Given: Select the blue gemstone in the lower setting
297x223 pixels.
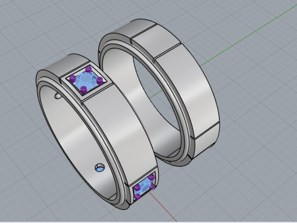Looking at the screenshot, I should tap(144, 186).
